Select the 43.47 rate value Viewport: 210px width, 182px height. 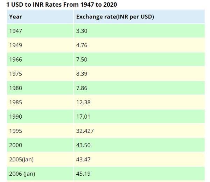pyautogui.click(x=83, y=160)
